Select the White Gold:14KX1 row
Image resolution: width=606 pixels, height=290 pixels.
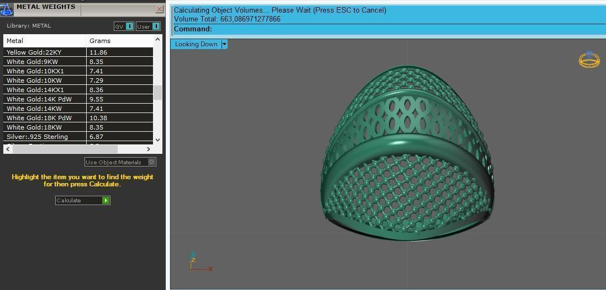click(x=78, y=90)
